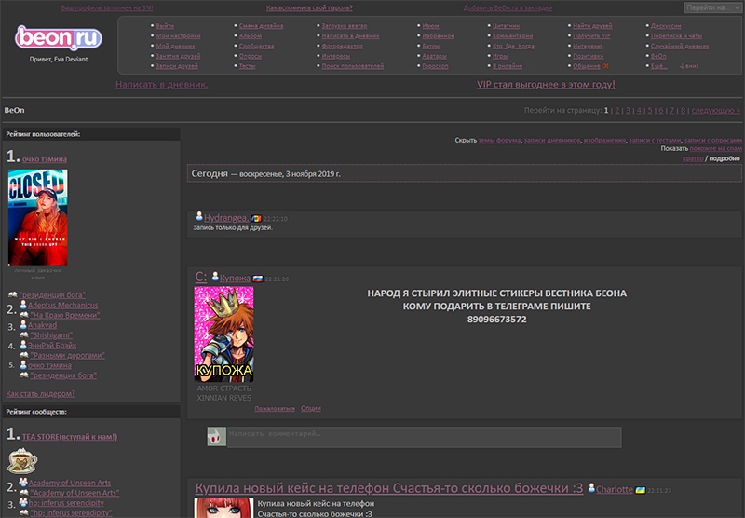Click 'Как вспомнить свой пароль?' link
The height and width of the screenshot is (518, 745).
(x=309, y=7)
